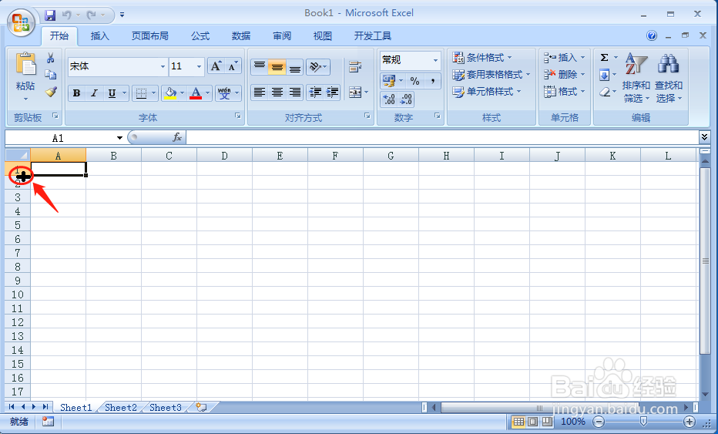
Task: Increase decimal places icon
Action: 389,99
